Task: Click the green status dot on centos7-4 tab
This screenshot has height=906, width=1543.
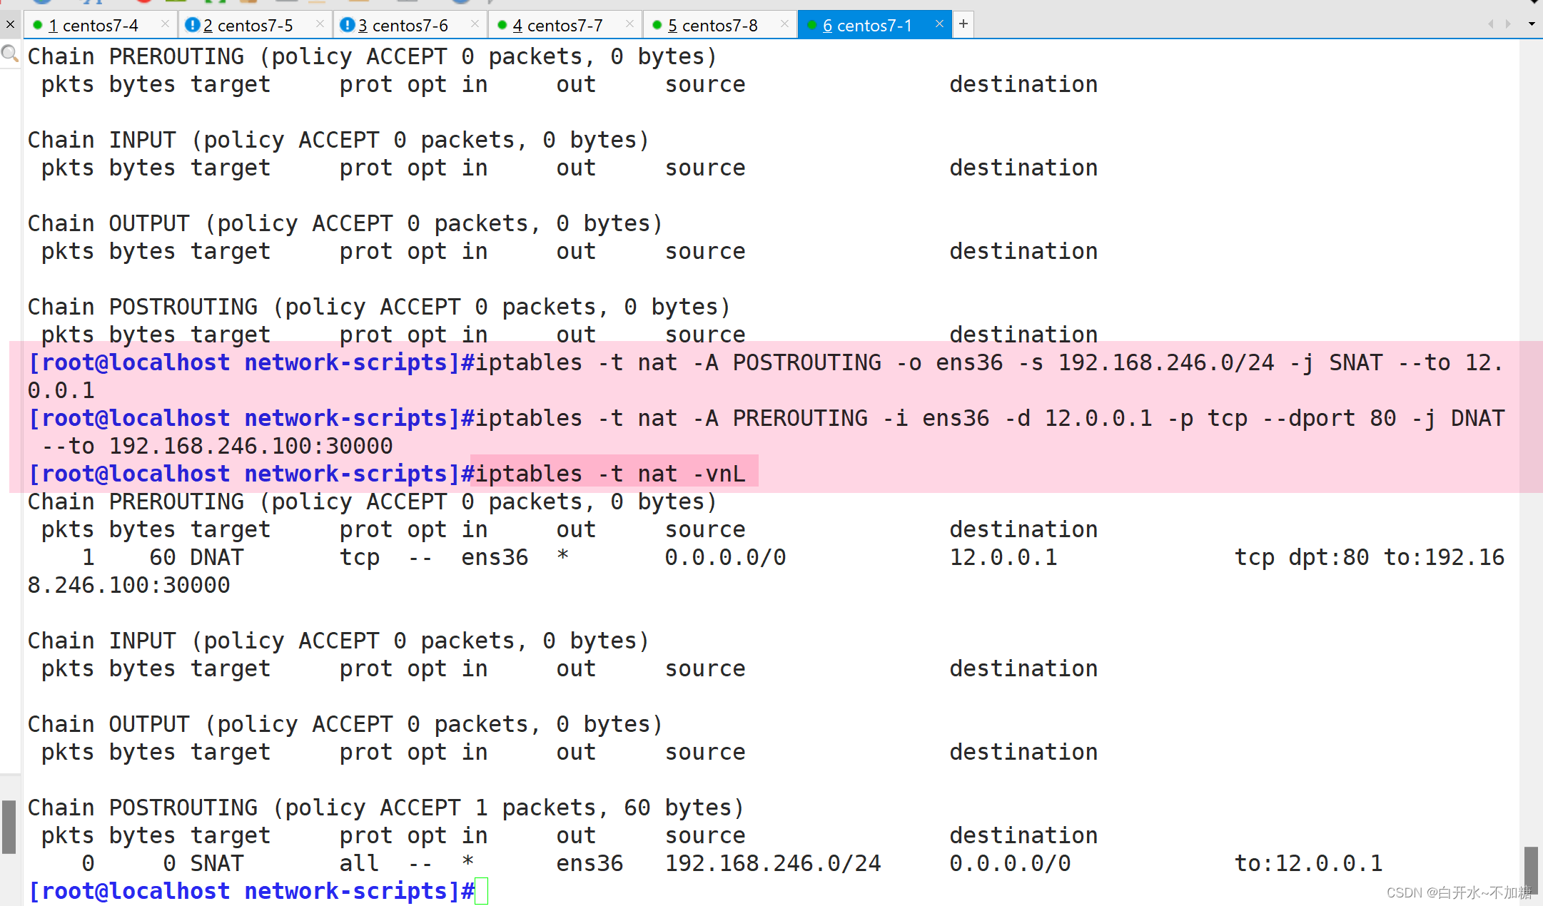Action: (x=37, y=26)
